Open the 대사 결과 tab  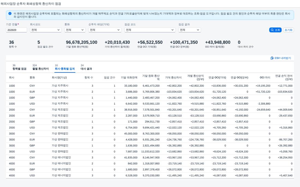point(86,67)
